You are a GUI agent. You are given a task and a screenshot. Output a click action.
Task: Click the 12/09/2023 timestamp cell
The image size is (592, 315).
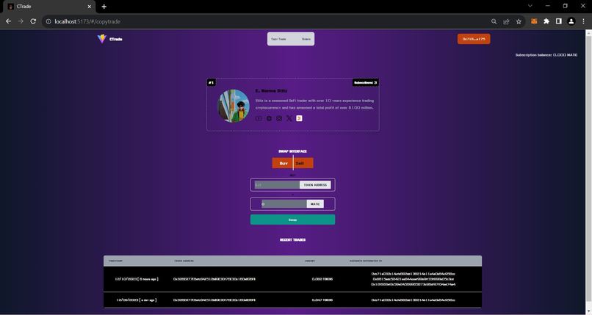tap(137, 300)
